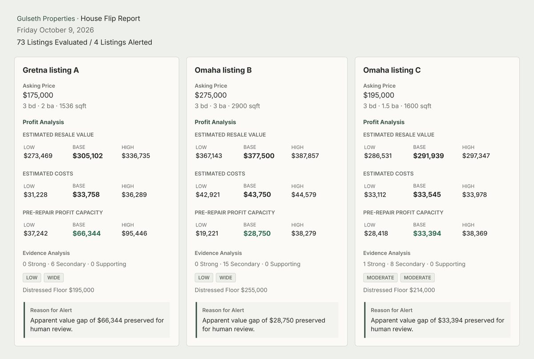
Task: Open the Omaha listing B heading
Action: pos(223,70)
